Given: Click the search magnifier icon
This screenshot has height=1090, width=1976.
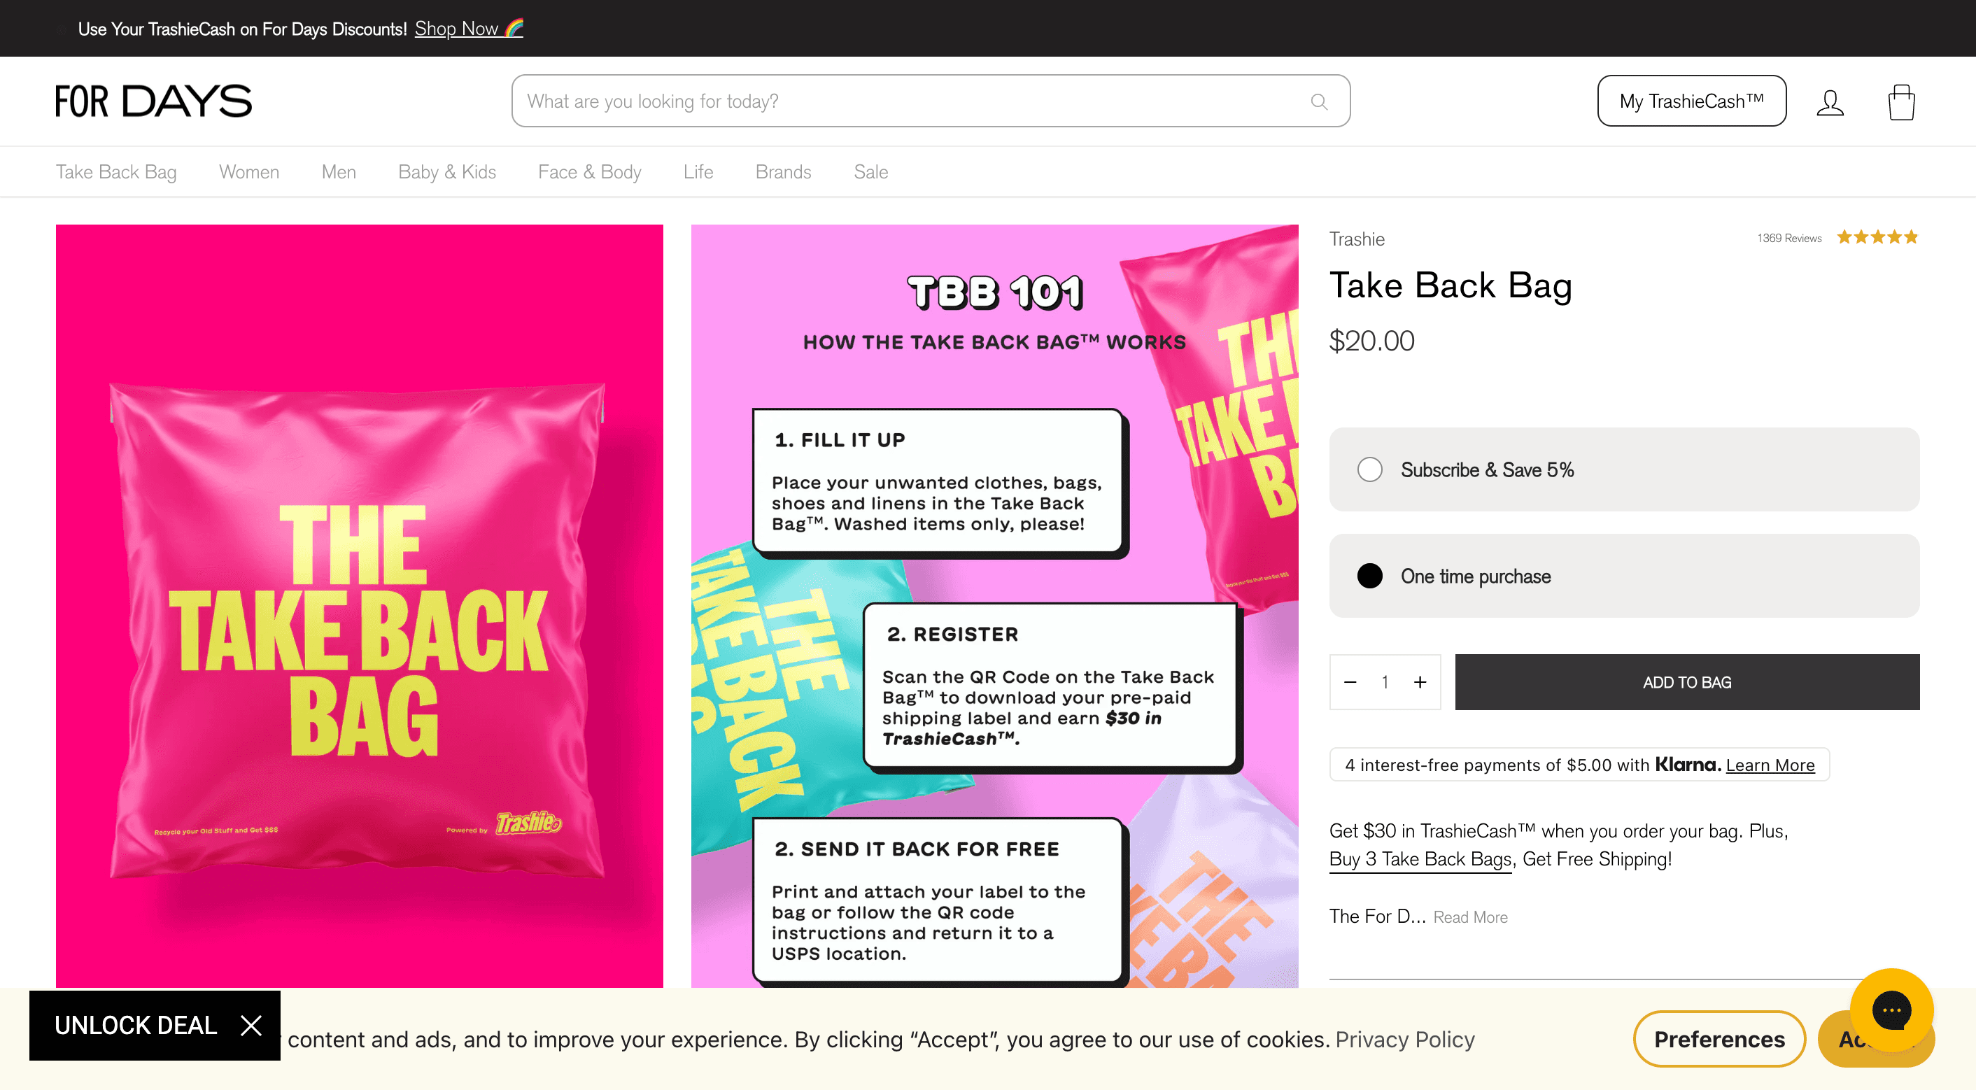Looking at the screenshot, I should coord(1318,101).
